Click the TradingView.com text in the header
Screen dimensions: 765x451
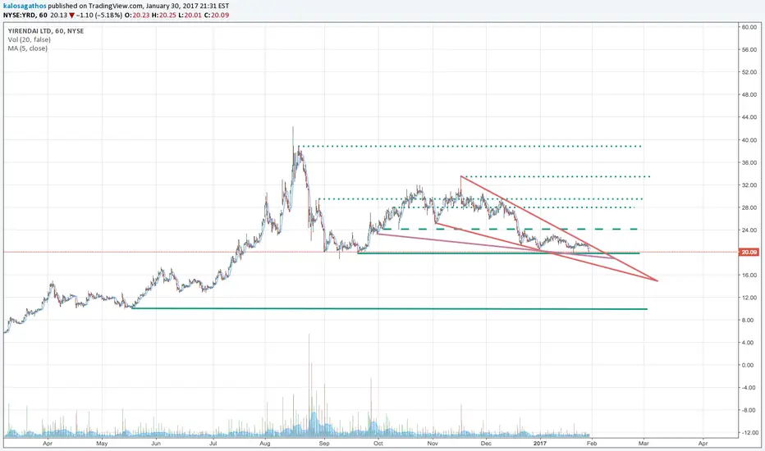point(116,6)
